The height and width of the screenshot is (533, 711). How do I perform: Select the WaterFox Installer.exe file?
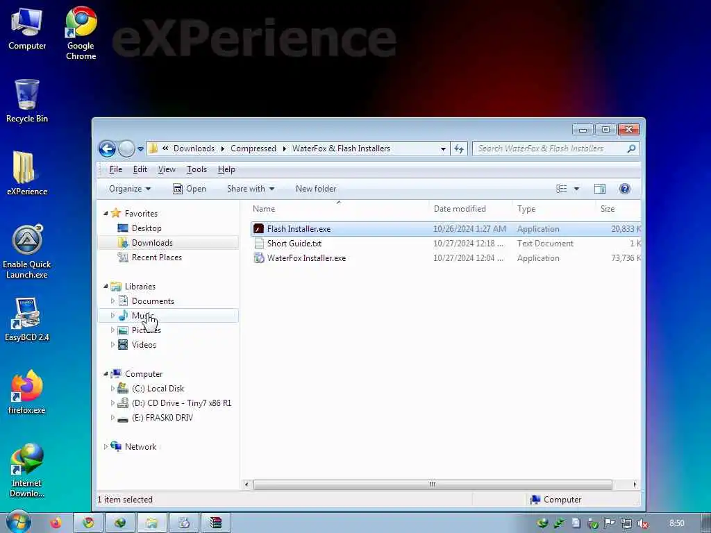point(446,258)
